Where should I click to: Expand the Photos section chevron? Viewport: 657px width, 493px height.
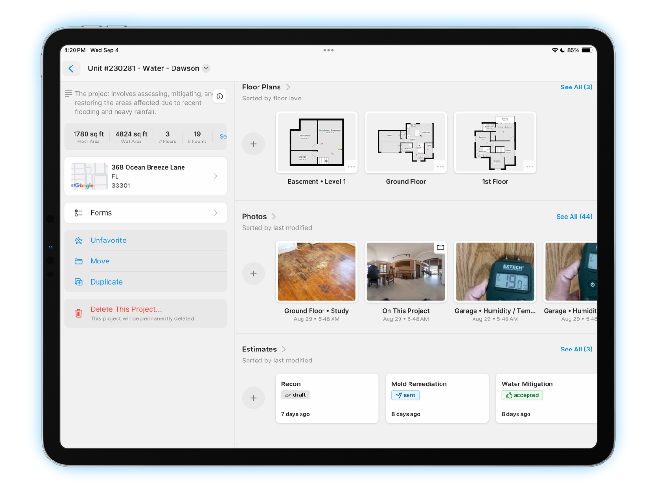273,216
